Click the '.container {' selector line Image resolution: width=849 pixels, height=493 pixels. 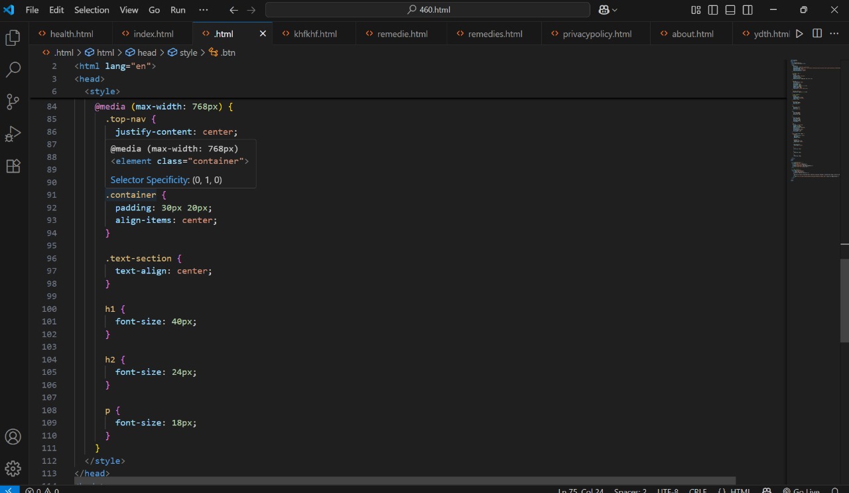[x=136, y=194]
